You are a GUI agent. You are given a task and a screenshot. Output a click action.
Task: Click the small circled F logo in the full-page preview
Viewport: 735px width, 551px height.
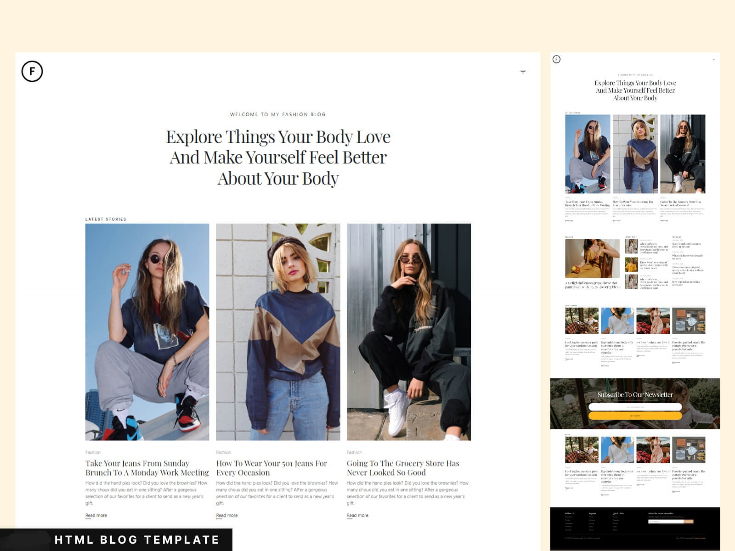556,59
